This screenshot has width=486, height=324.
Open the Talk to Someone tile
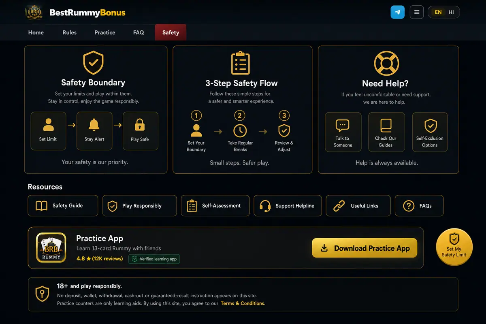click(343, 132)
